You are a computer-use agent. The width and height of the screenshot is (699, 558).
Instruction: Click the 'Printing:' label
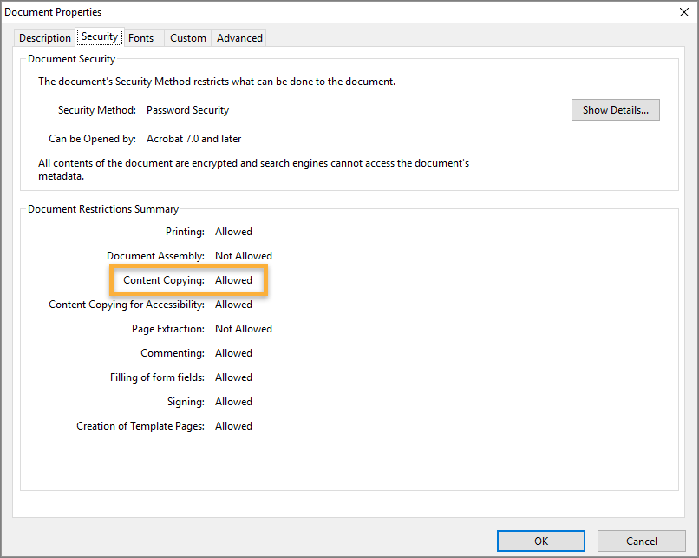coord(185,232)
